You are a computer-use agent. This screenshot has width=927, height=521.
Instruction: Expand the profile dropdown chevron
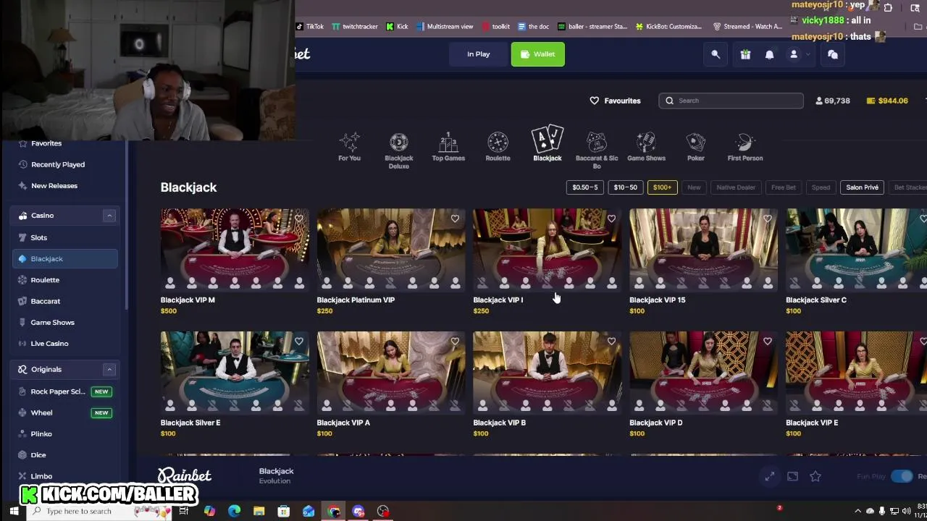[808, 54]
